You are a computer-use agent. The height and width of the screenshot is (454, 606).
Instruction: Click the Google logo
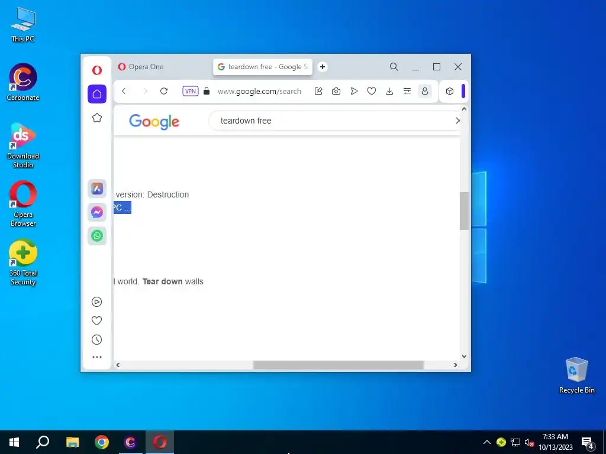[x=154, y=122]
